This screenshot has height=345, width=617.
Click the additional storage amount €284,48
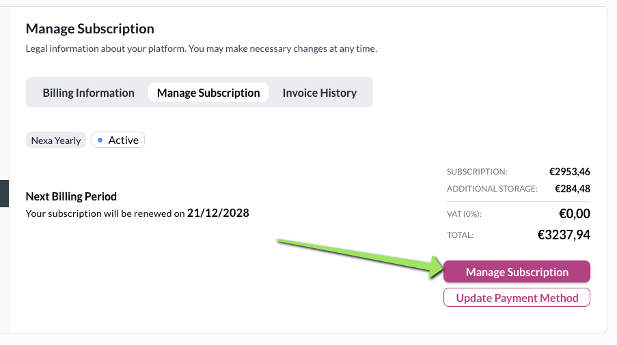click(x=572, y=189)
